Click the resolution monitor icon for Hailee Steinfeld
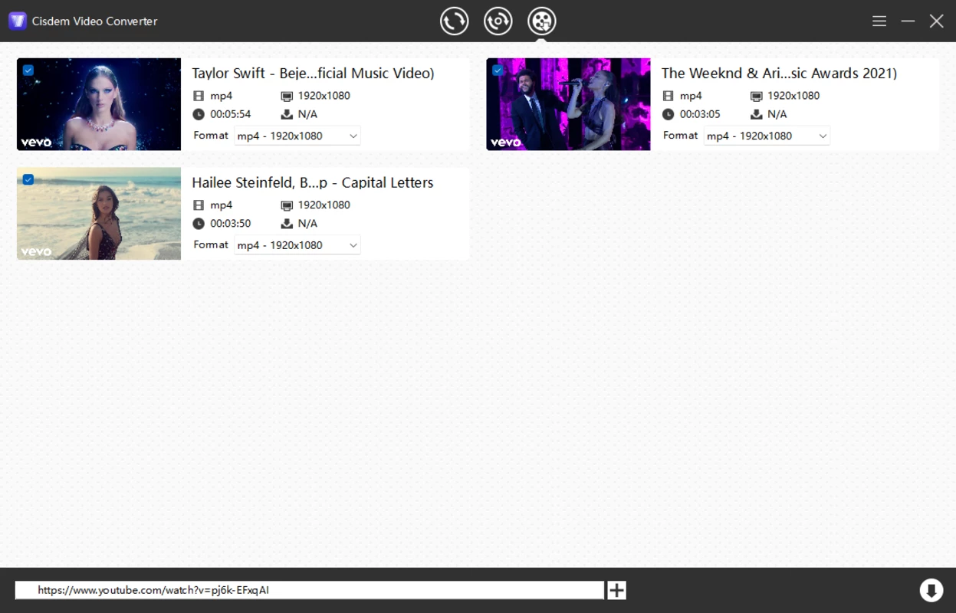The height and width of the screenshot is (613, 956). click(287, 205)
